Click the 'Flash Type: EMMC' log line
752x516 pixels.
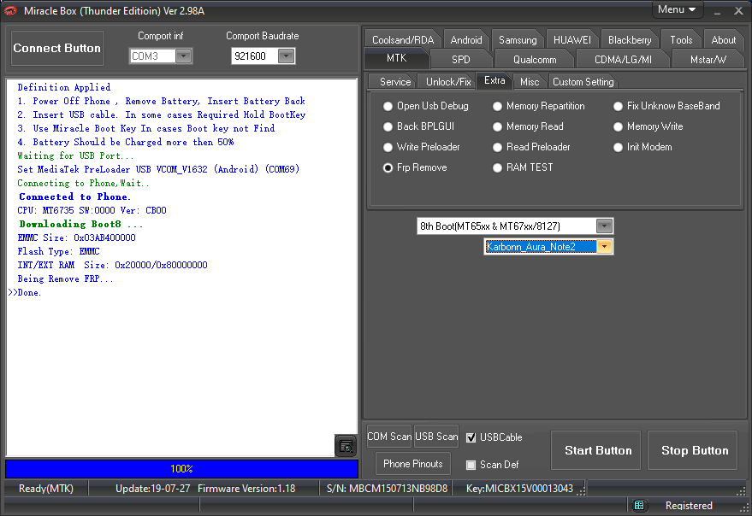58,251
